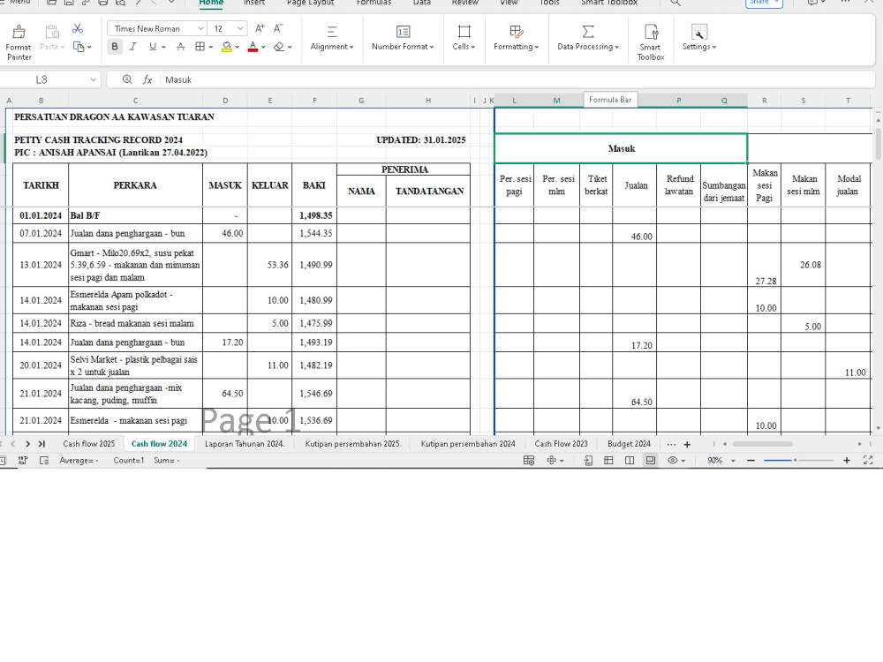Image resolution: width=883 pixels, height=662 pixels.
Task: Click the Borders icon
Action: pos(200,47)
